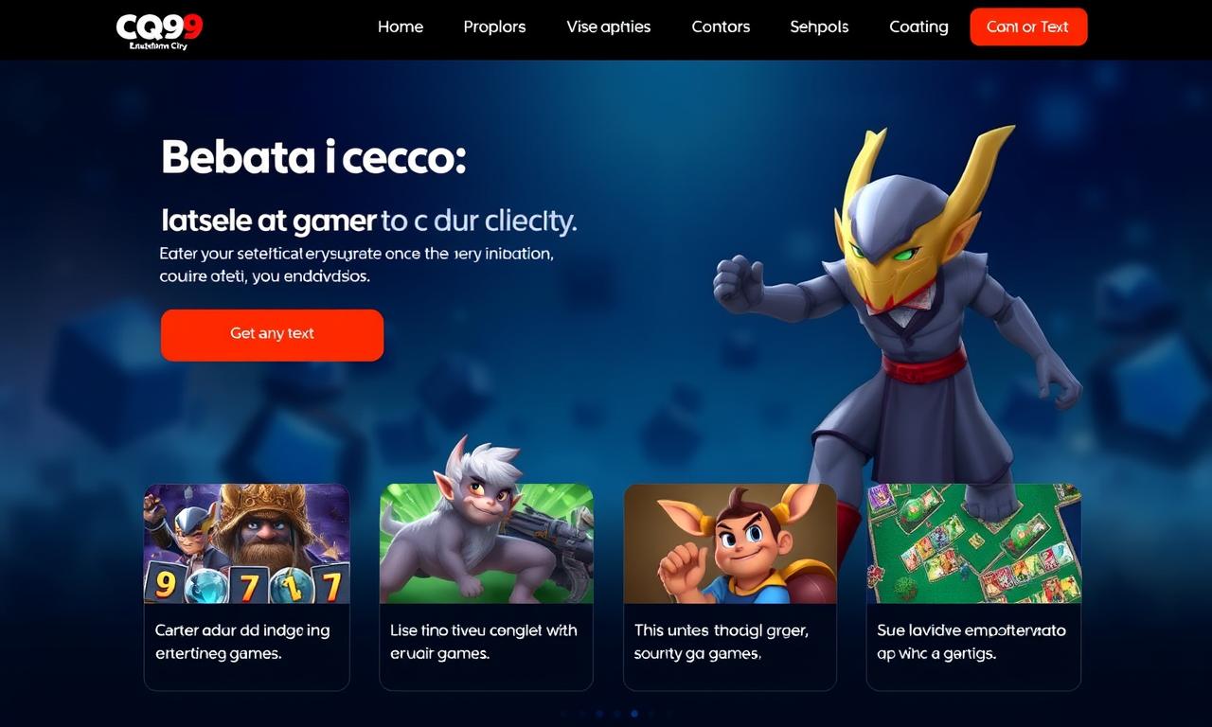Image resolution: width=1212 pixels, height=727 pixels.
Task: Navigate to the Sehpols page
Action: [819, 27]
